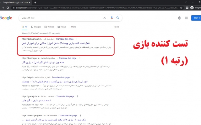Open options menu for zehnamouz.ir result

pos(77,39)
